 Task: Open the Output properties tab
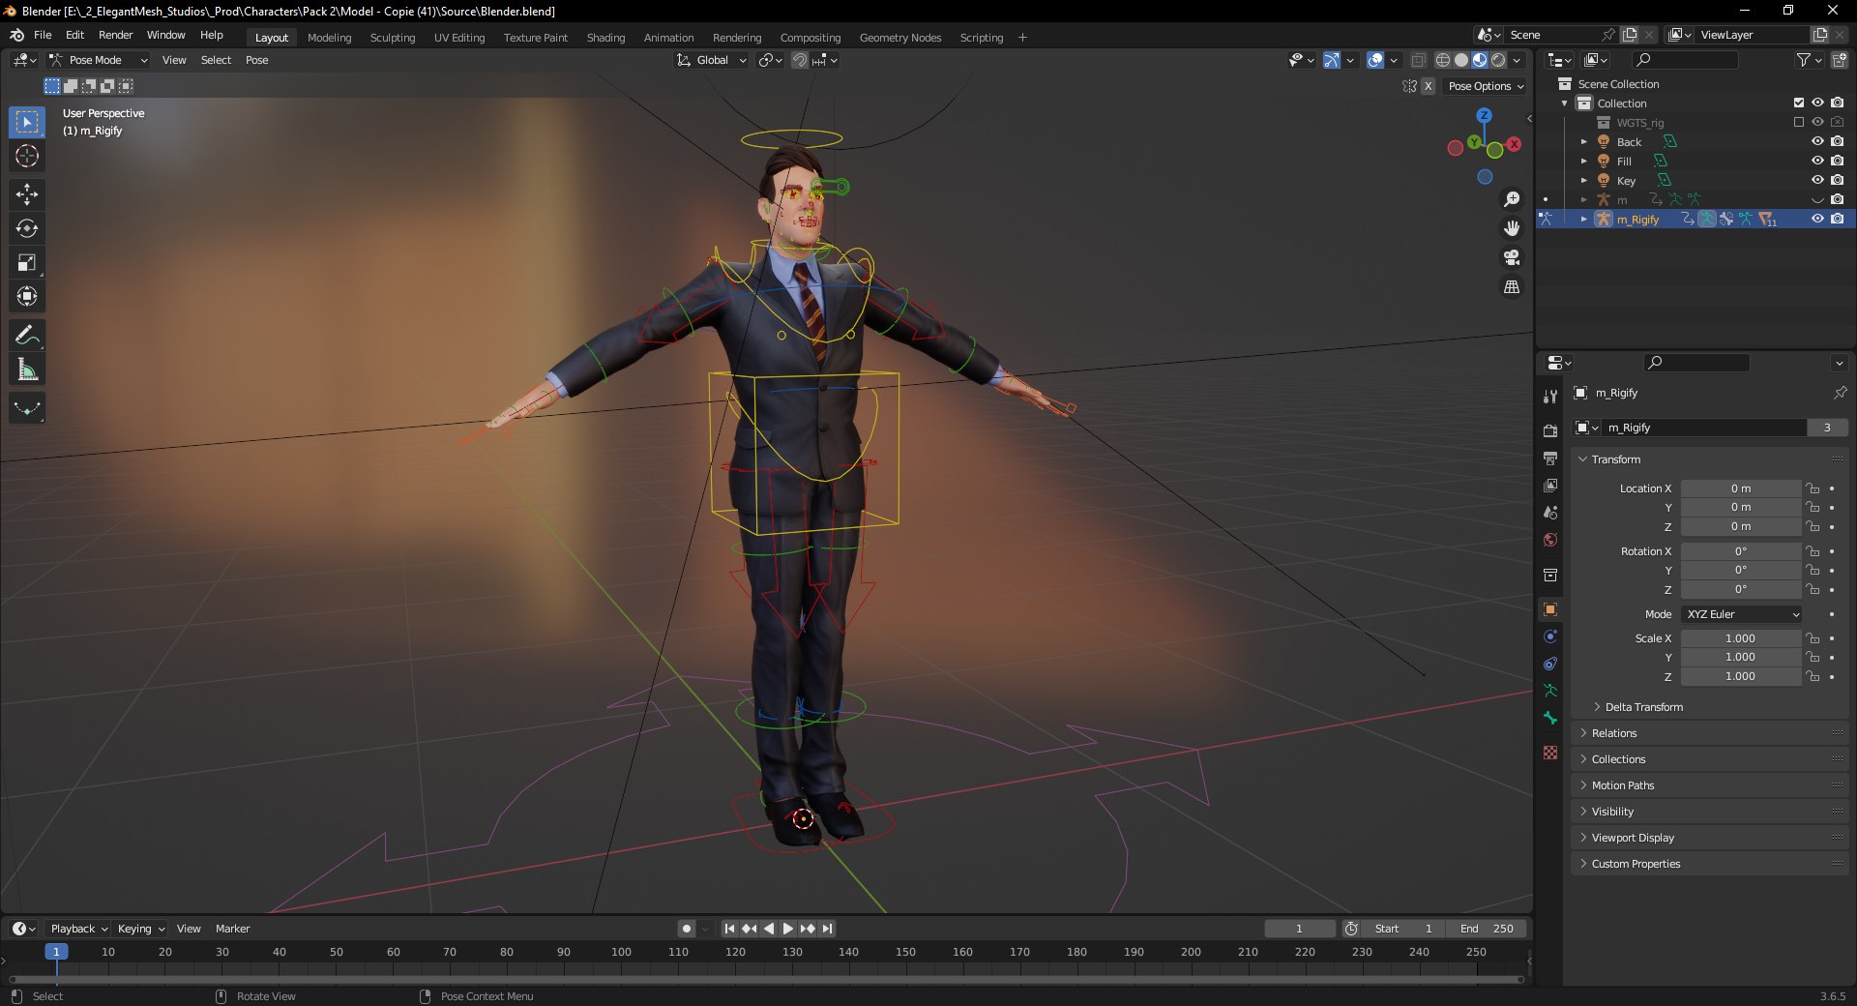[x=1550, y=458]
